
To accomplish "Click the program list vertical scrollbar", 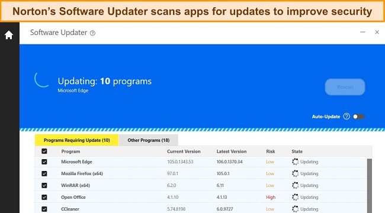I will coord(369,186).
